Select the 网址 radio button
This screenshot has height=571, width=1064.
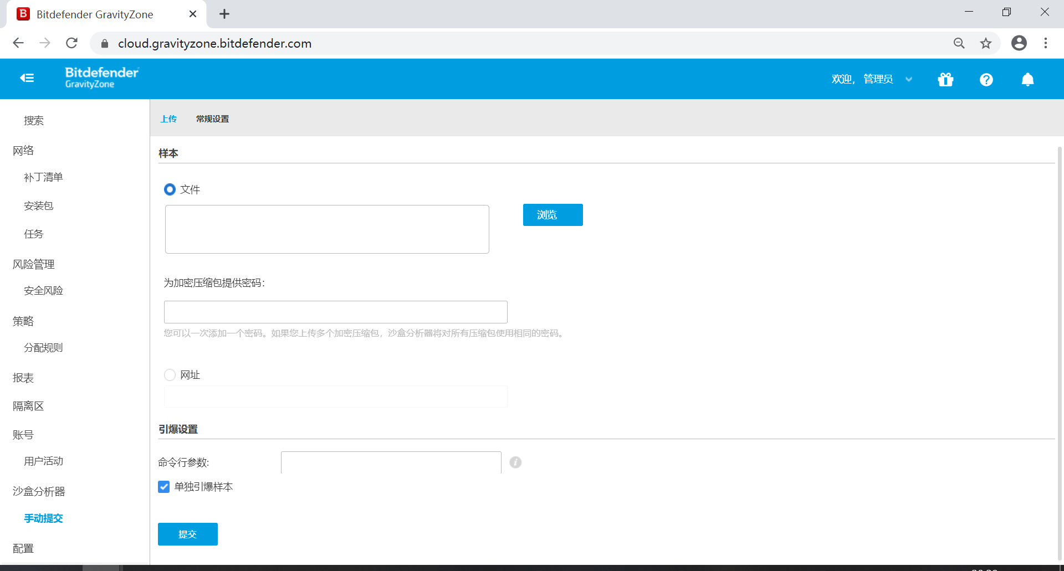click(170, 375)
